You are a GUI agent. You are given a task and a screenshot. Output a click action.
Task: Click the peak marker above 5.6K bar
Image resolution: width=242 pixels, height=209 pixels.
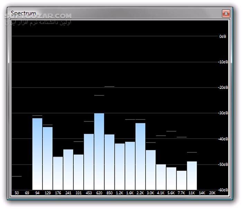[x=171, y=131]
